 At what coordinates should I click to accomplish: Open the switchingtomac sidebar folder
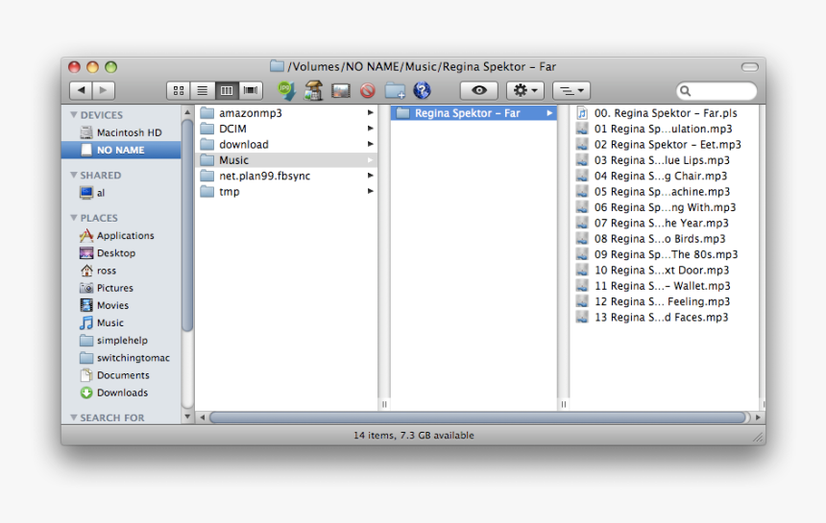pyautogui.click(x=121, y=358)
